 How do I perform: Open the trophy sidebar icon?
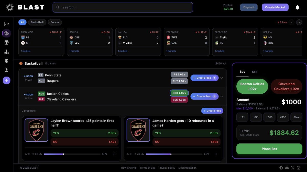click(7, 43)
